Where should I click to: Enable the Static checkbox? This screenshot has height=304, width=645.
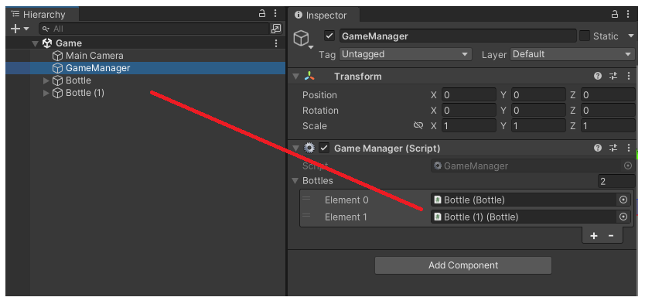[585, 36]
